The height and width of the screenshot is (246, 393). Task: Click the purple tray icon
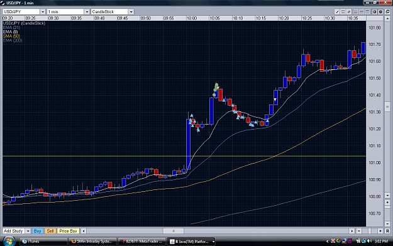pos(350,241)
